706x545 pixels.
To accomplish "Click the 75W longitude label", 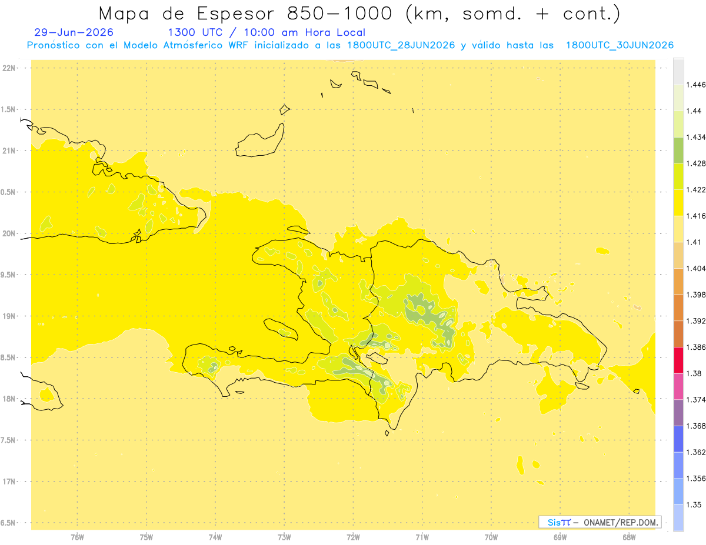I will coord(146,537).
